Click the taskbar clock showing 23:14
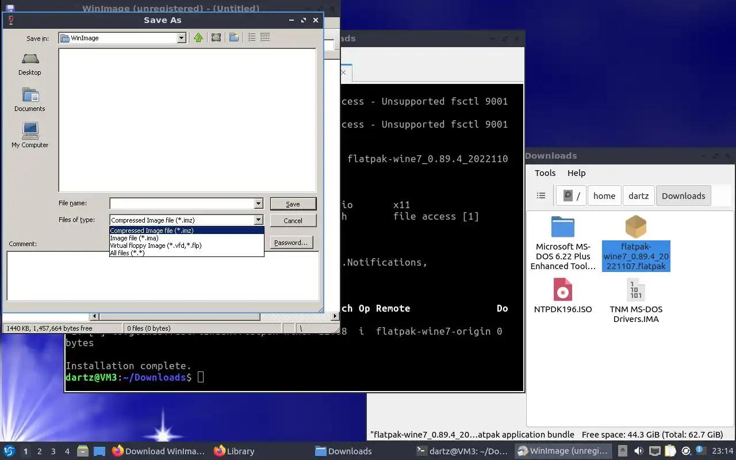The height and width of the screenshot is (460, 736). [x=722, y=451]
